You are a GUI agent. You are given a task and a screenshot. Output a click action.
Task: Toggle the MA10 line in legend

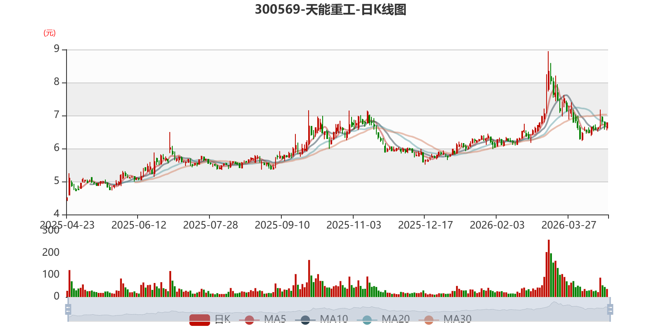[321, 320]
